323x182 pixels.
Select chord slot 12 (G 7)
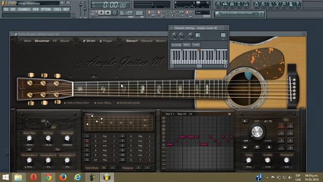[x=122, y=160]
